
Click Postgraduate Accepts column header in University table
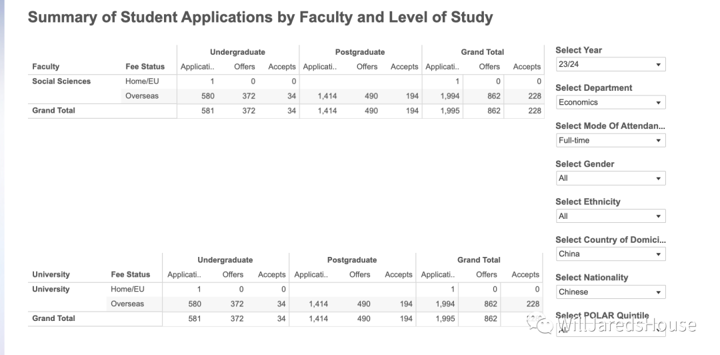(x=399, y=274)
